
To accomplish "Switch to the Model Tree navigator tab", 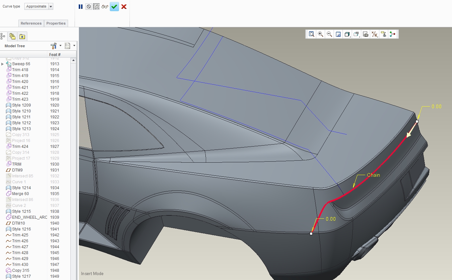I will click(x=3, y=36).
